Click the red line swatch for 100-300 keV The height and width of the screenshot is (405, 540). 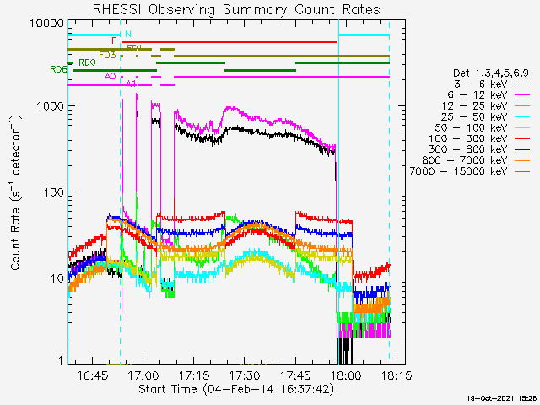coord(522,138)
